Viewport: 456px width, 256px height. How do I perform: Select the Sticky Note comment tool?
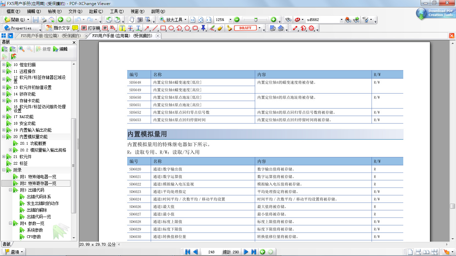pyautogui.click(x=75, y=28)
